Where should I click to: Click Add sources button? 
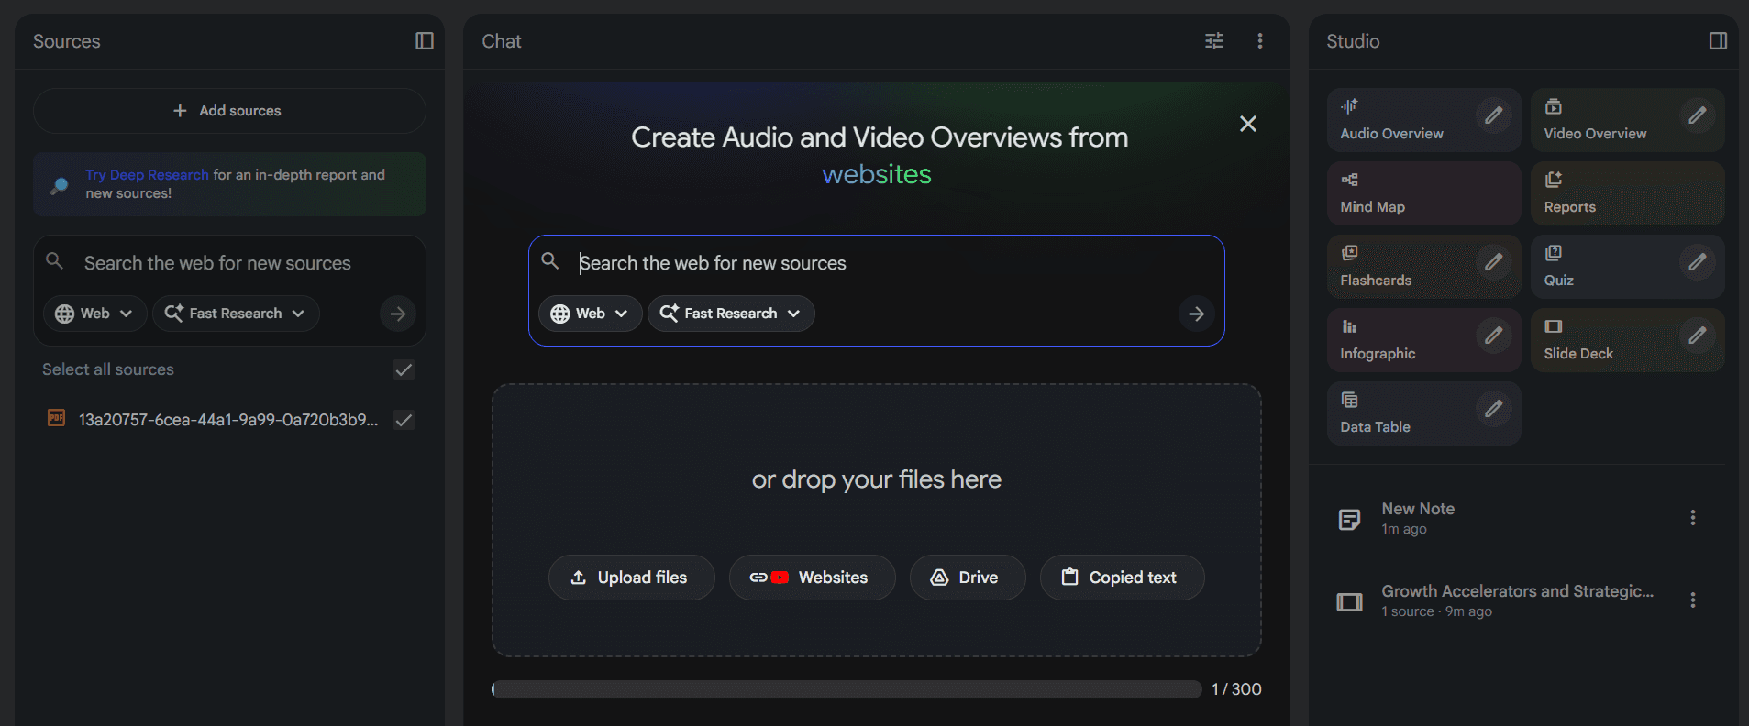coord(229,111)
